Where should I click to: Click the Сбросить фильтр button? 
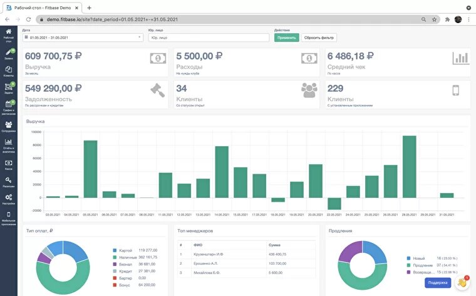[x=319, y=37]
